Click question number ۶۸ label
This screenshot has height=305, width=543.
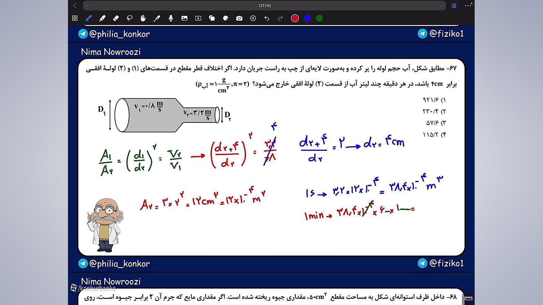coord(451,297)
